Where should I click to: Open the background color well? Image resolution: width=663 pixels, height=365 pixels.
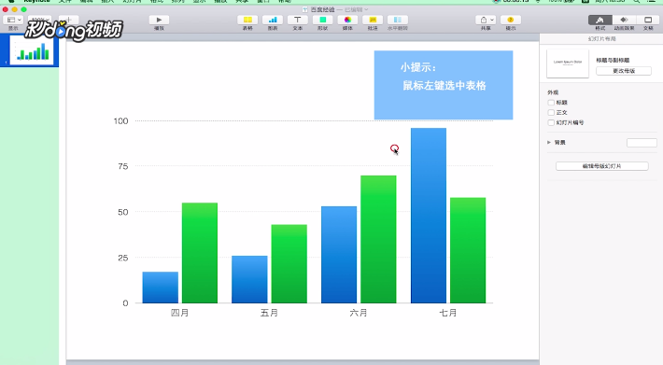point(642,143)
